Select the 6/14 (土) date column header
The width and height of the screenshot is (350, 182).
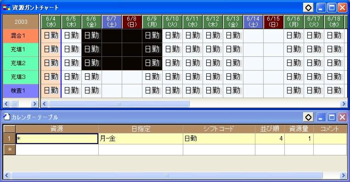point(253,22)
